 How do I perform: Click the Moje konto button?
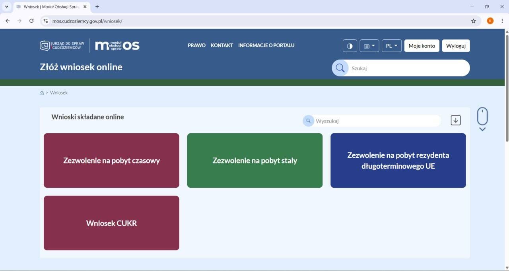tap(422, 46)
